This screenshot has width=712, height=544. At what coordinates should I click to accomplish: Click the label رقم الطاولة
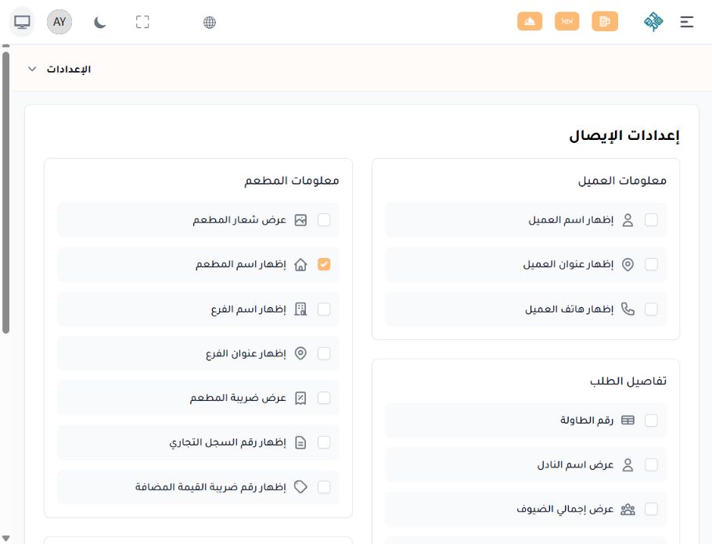click(x=587, y=421)
